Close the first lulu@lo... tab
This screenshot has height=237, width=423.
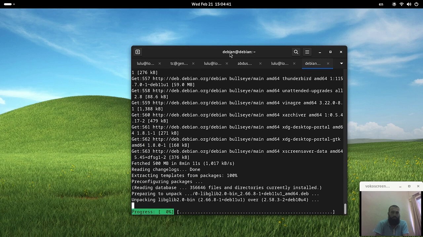pos(160,64)
